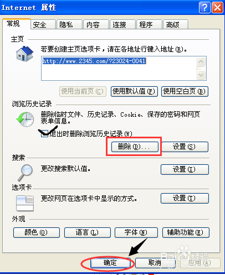
Task: Click the homepage box scroll down arrow
Action: [x=201, y=75]
